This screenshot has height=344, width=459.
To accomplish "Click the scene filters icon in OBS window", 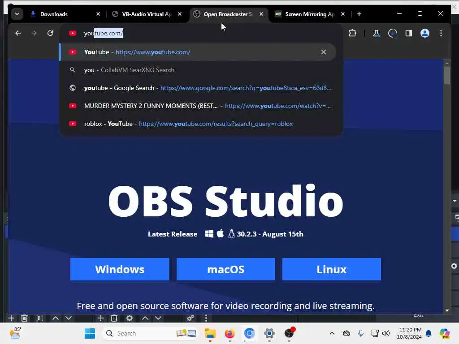I will (40, 318).
